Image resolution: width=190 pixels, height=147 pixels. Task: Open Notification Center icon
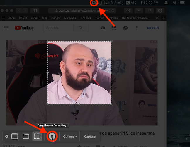point(182,3)
